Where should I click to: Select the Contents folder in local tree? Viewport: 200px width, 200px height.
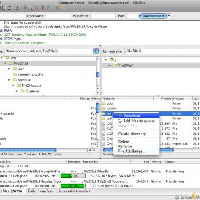pyautogui.click(x=33, y=91)
